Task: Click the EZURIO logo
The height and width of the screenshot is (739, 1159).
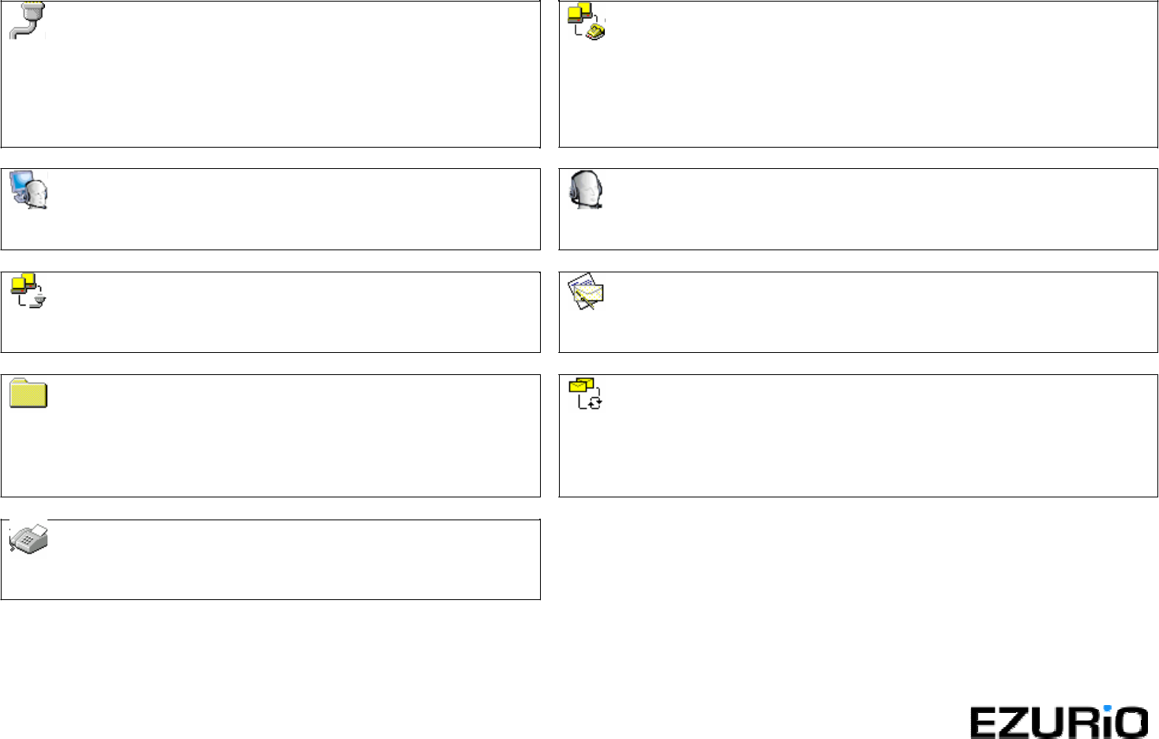Action: 1059,722
